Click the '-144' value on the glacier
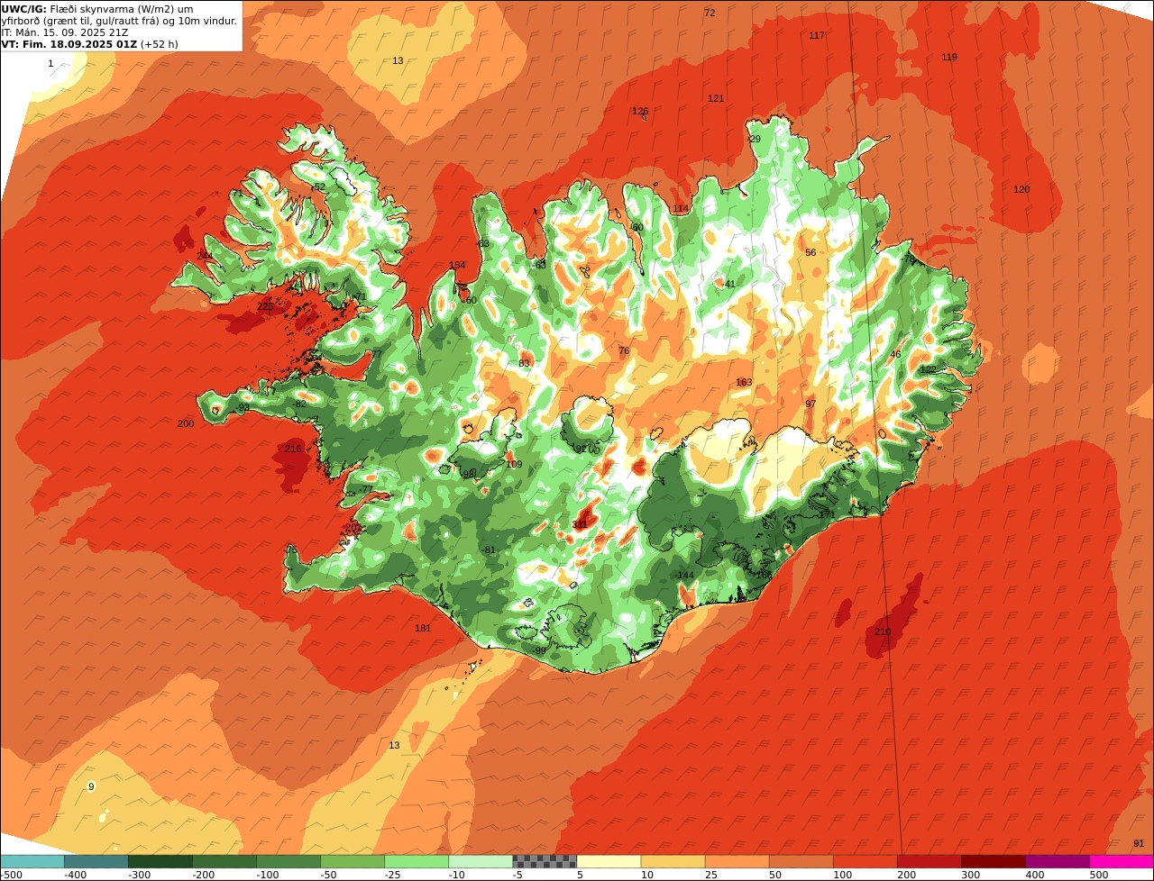 (684, 576)
